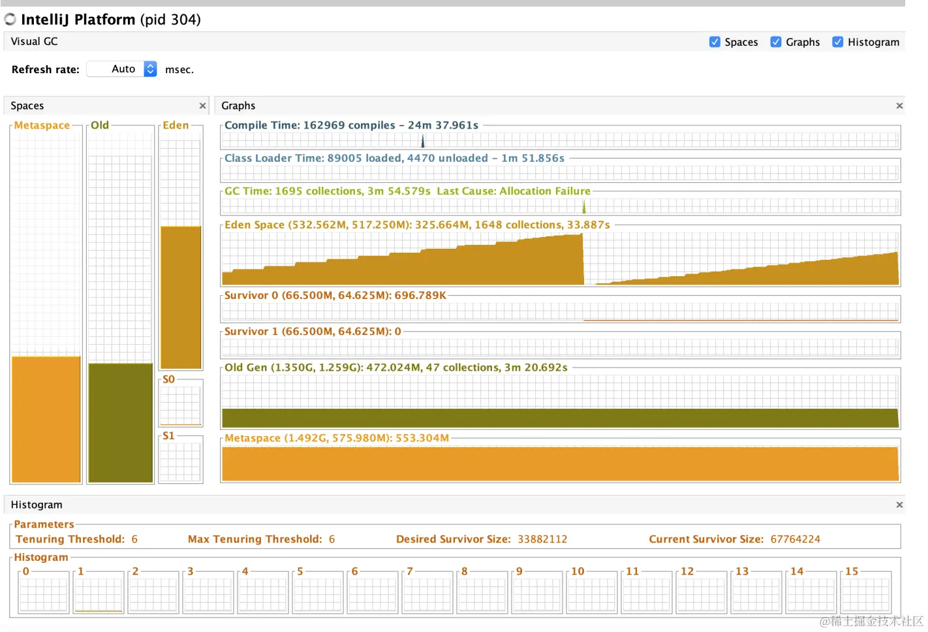928x632 pixels.
Task: Close the Graphs panel
Action: 899,106
